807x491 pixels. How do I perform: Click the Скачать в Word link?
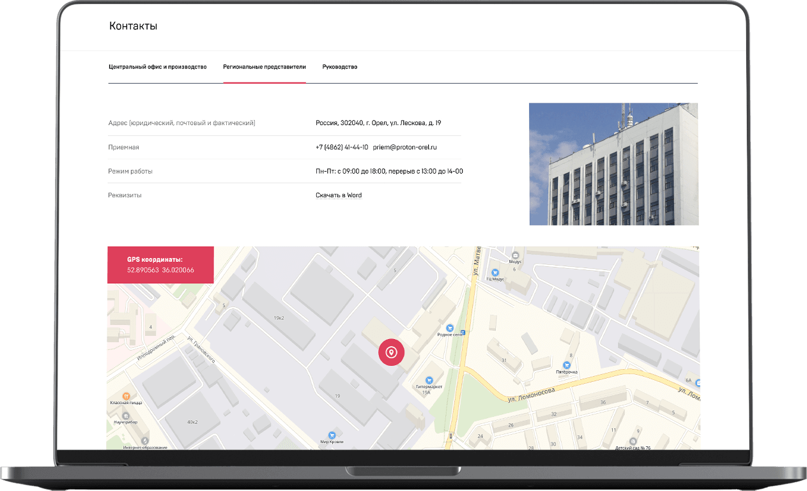point(339,195)
